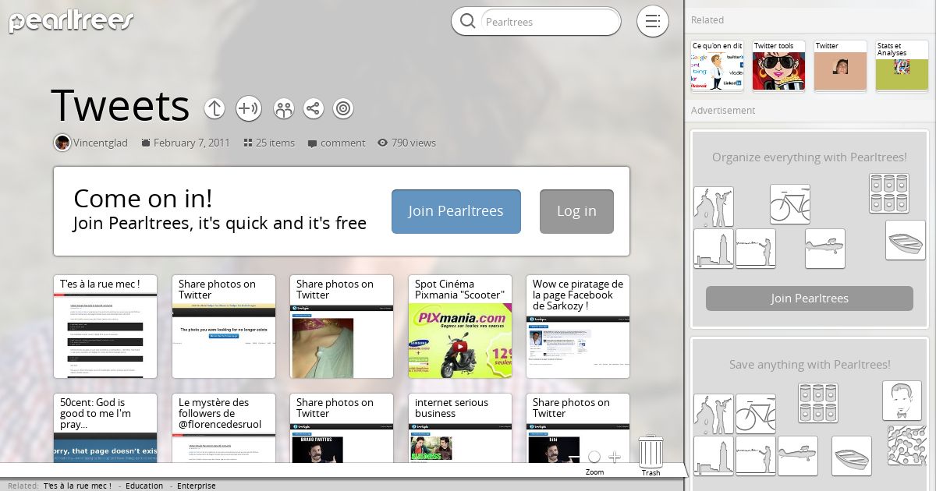Click the share icon beside Tweets
The height and width of the screenshot is (491, 936).
[x=314, y=108]
